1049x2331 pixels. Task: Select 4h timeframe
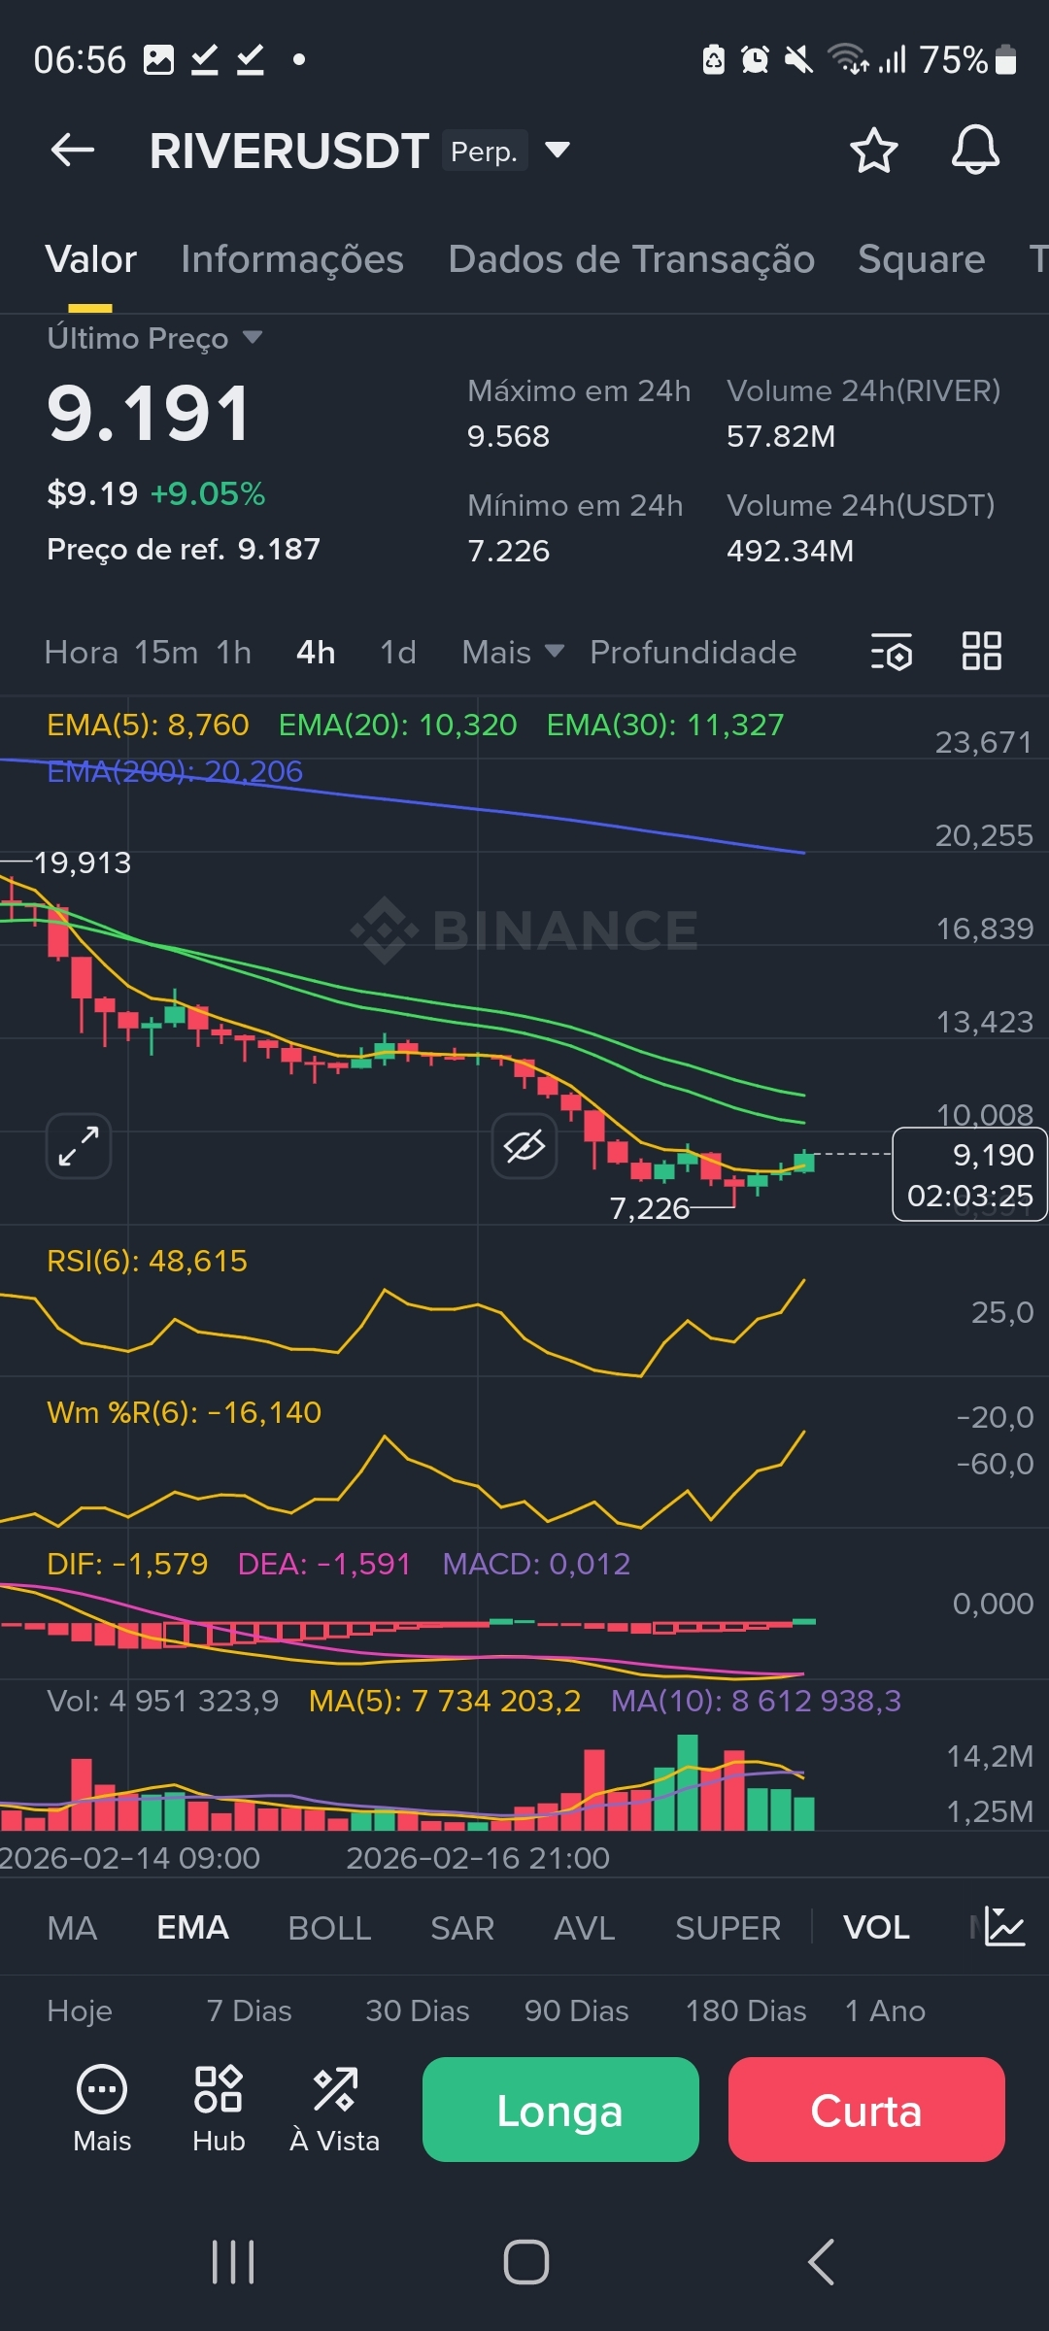point(316,652)
